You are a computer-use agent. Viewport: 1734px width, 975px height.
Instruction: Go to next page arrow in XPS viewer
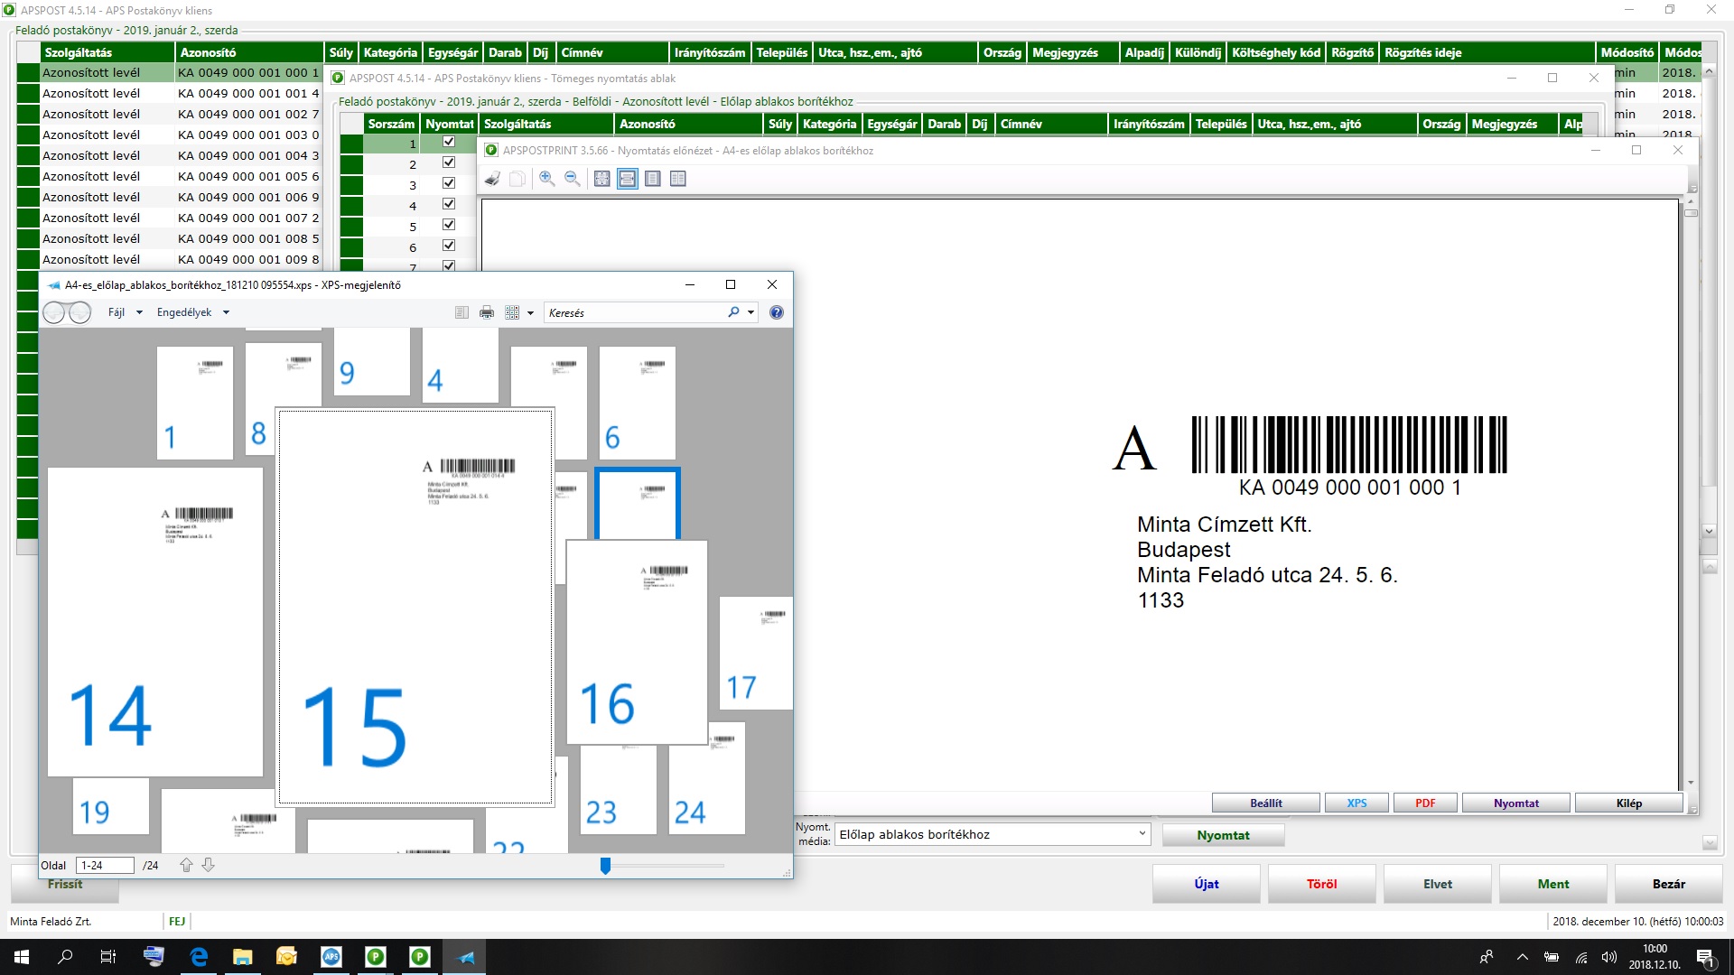point(208,865)
